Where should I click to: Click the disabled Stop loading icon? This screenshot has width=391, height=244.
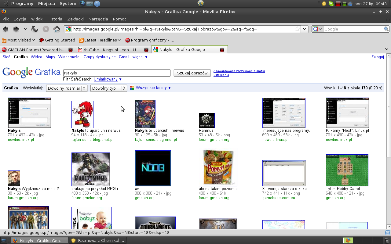click(46, 29)
